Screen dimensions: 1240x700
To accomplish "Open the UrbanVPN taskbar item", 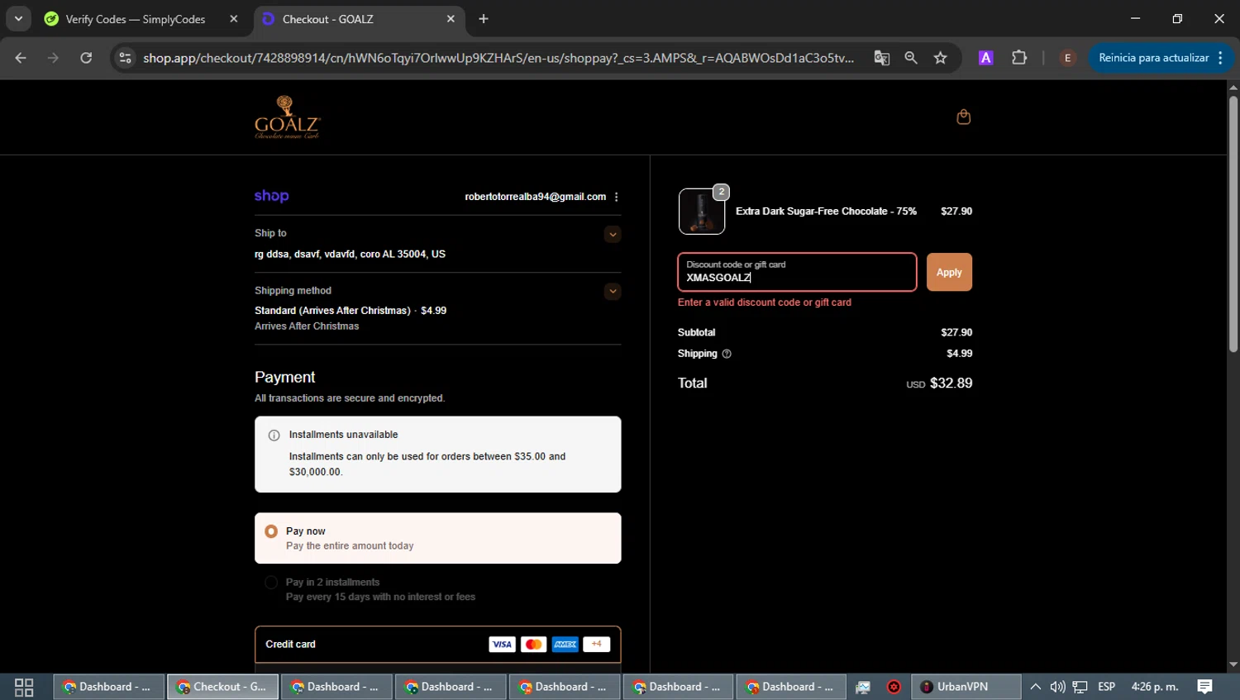I will [965, 687].
